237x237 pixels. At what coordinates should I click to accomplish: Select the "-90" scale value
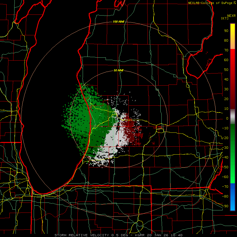[x=225, y=206]
